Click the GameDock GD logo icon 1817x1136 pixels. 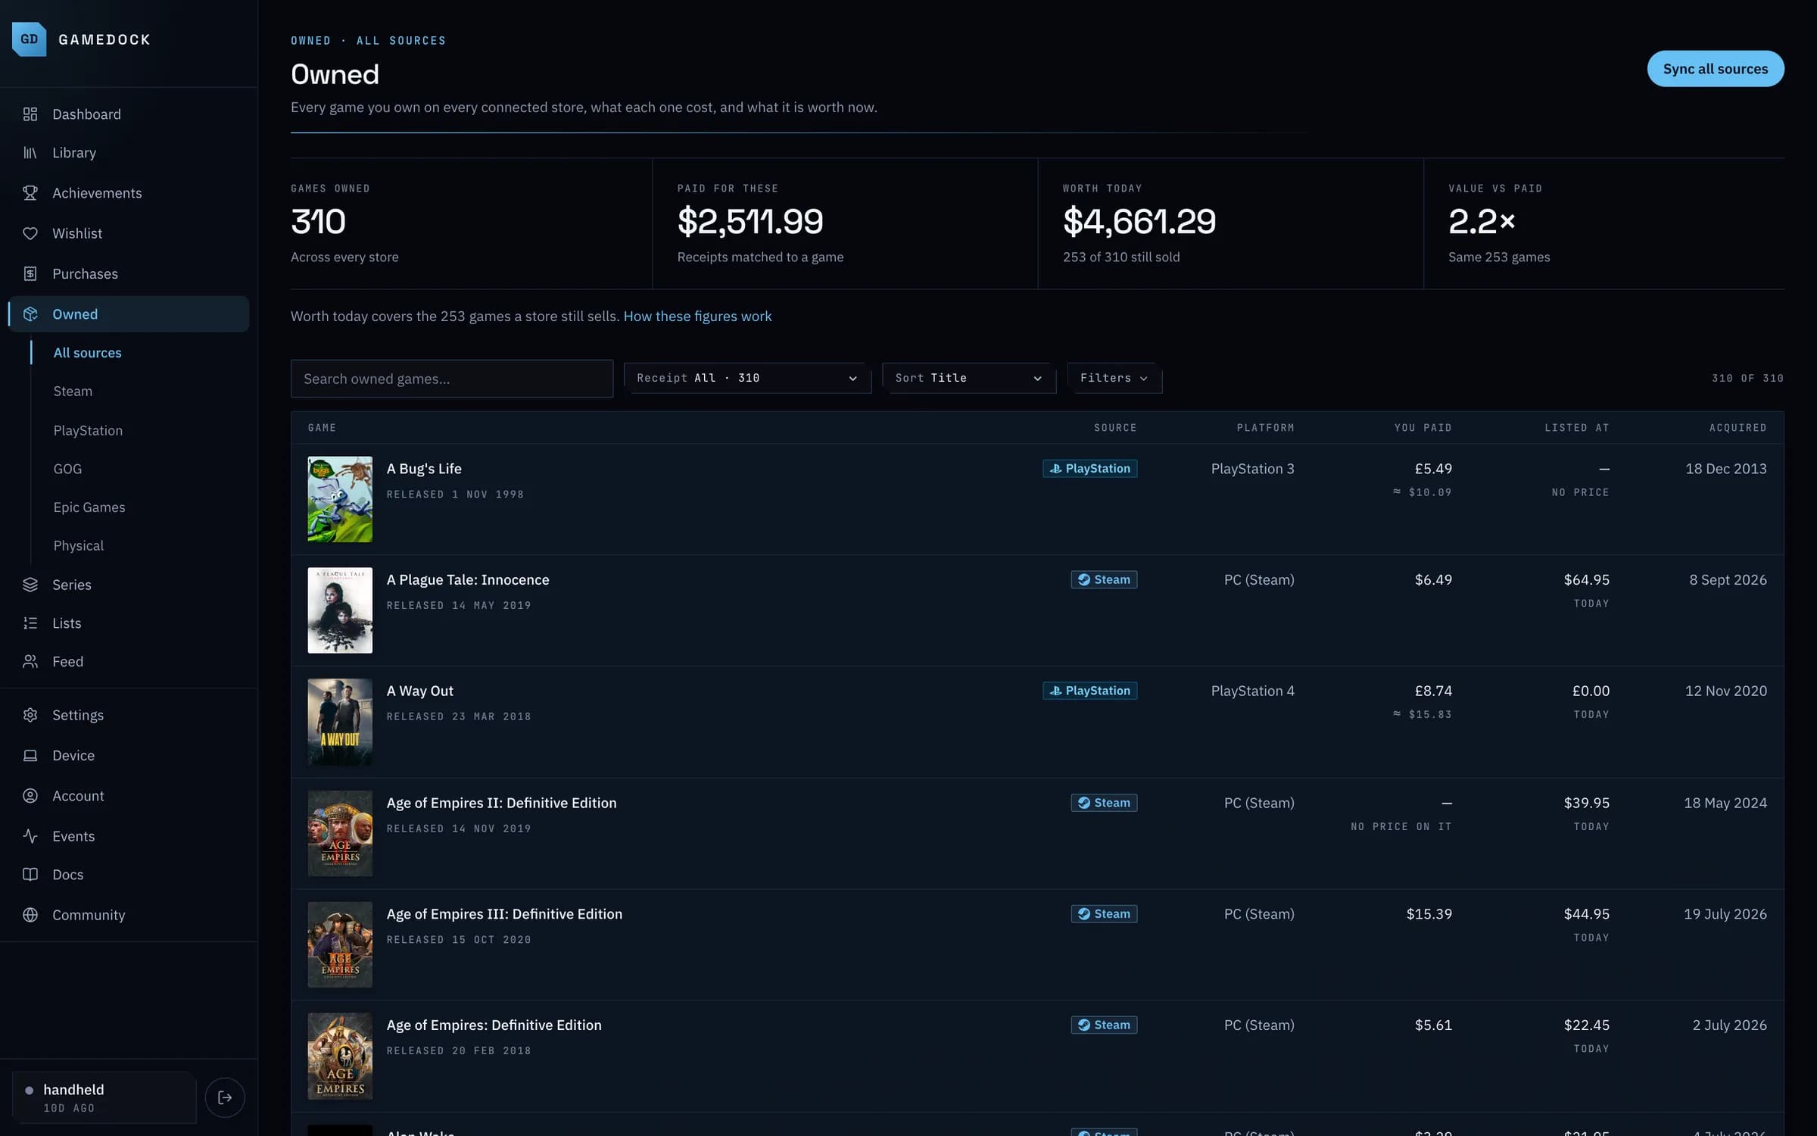[x=29, y=39]
